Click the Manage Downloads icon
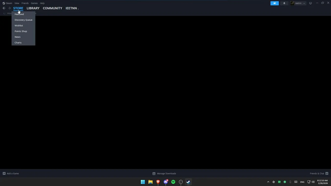331x186 pixels. [x=154, y=174]
